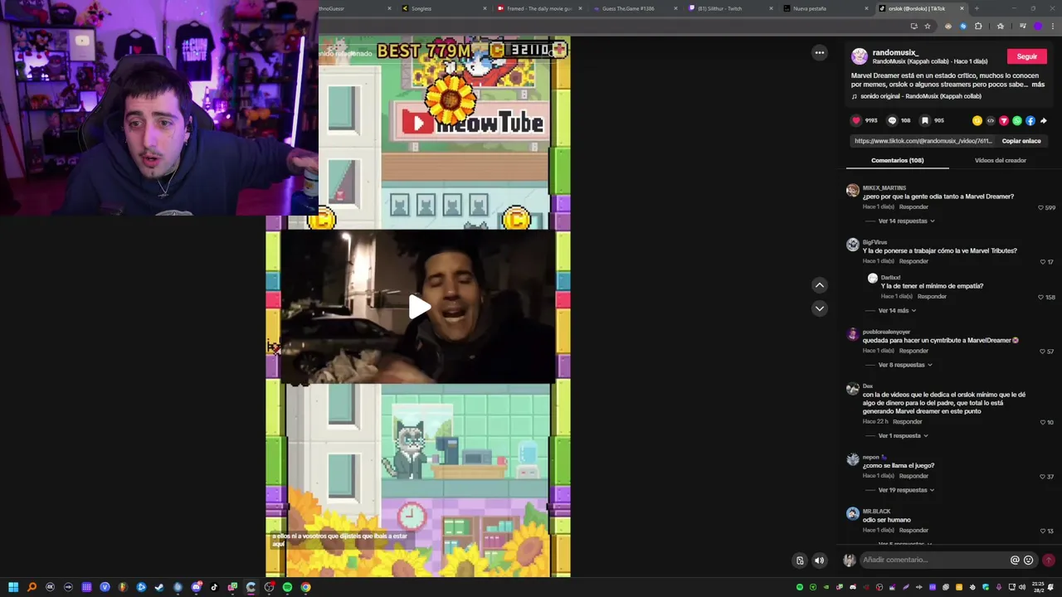Share via the red send-to-friends icon
The width and height of the screenshot is (1062, 597).
pyautogui.click(x=1004, y=120)
